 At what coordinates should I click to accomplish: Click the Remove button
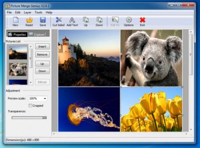43,55
